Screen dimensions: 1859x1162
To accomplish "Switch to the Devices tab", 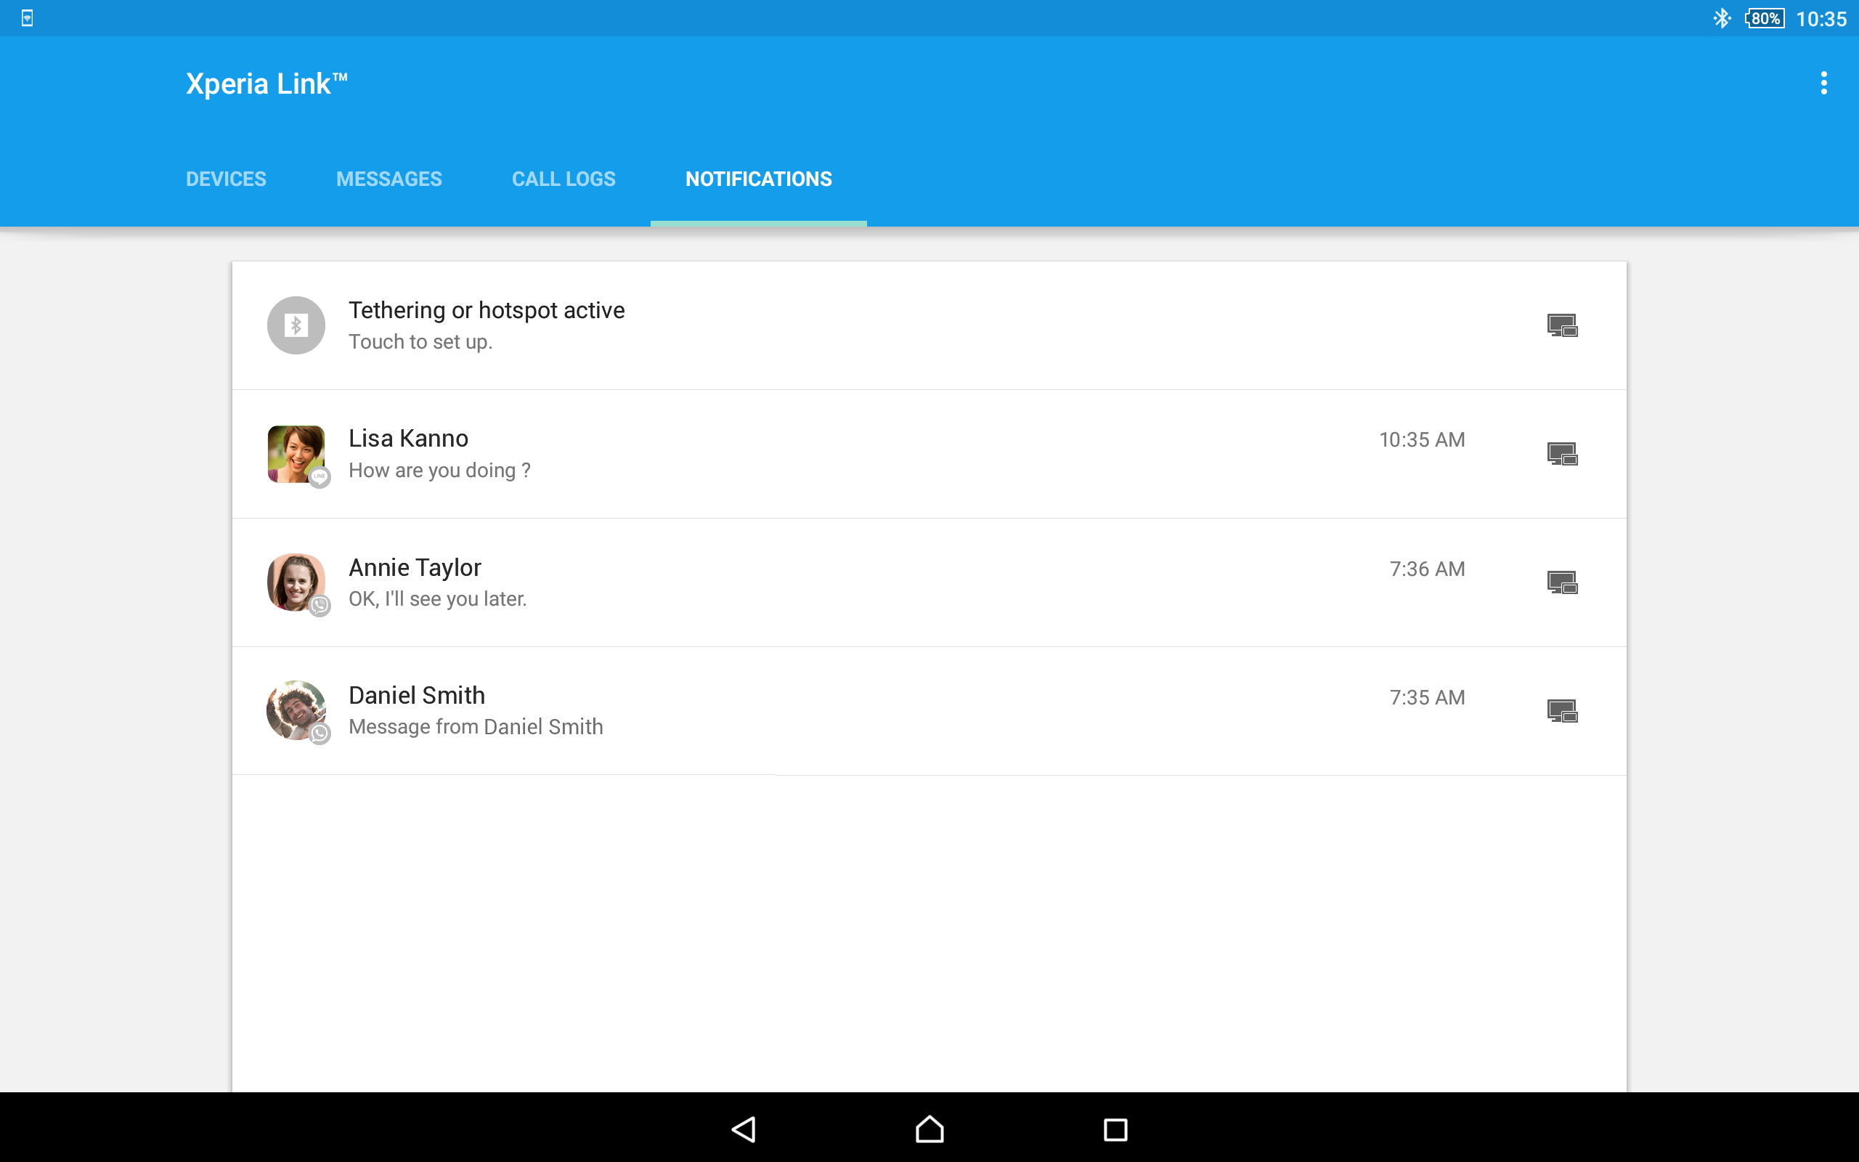I will (226, 179).
